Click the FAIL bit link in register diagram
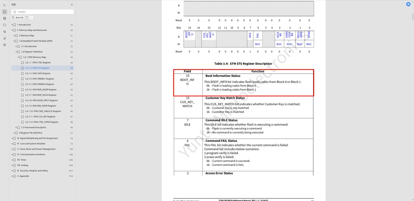Screen dimensions: 414x201 point(258,35)
